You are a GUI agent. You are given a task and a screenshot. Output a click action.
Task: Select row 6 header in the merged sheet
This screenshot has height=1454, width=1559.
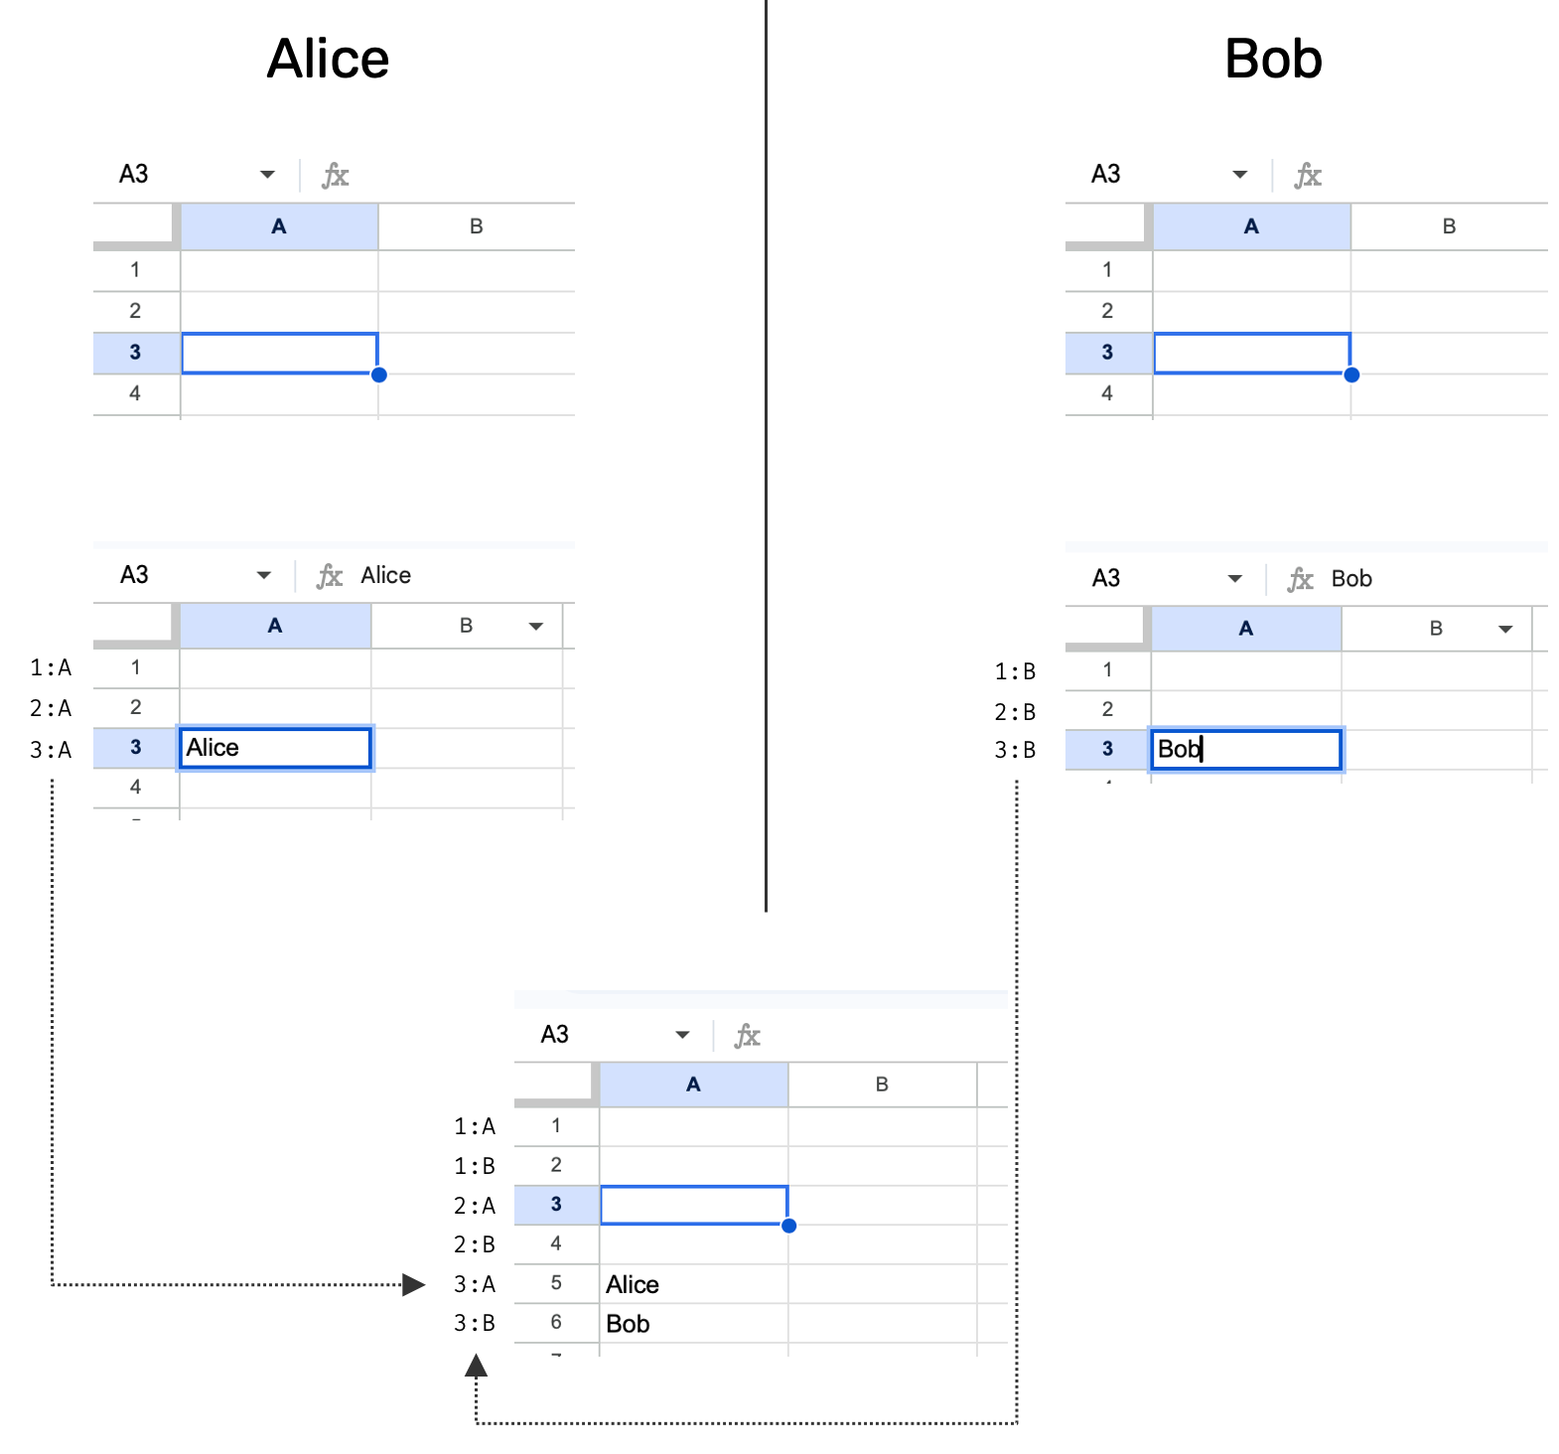556,1323
